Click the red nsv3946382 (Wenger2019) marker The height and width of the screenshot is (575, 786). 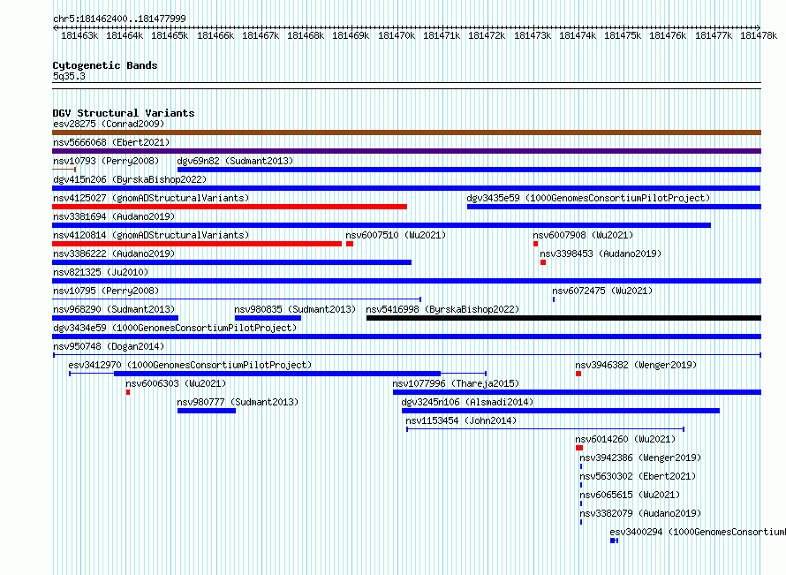[578, 374]
